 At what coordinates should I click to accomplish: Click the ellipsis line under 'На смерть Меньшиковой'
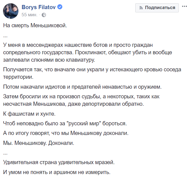[5, 36]
